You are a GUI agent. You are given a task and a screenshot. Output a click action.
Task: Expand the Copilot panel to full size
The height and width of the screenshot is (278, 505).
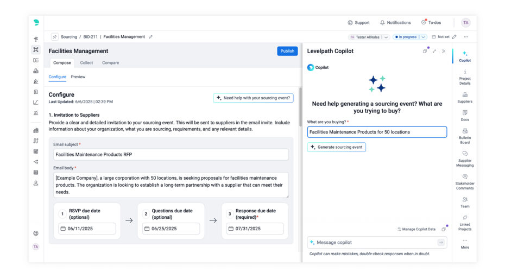click(x=434, y=51)
